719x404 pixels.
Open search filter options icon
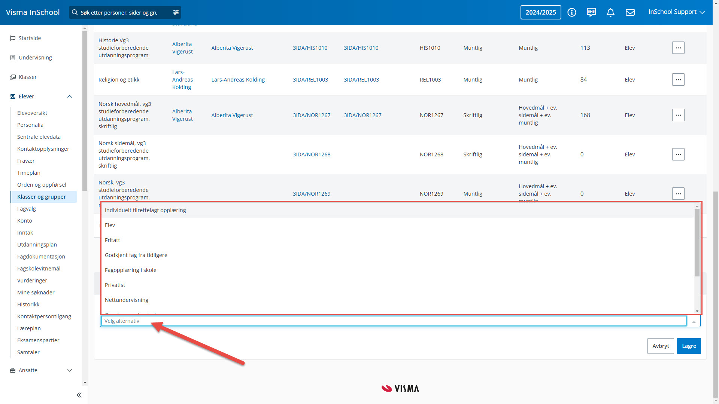[x=176, y=12]
